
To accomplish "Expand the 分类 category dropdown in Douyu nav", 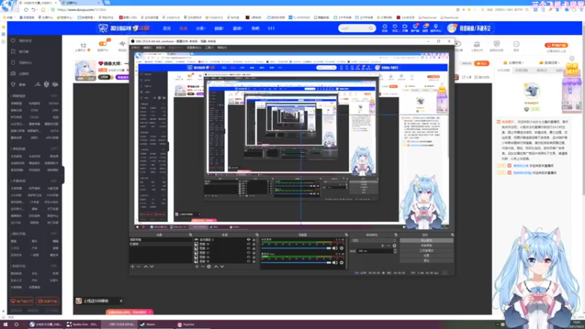I will click(200, 29).
